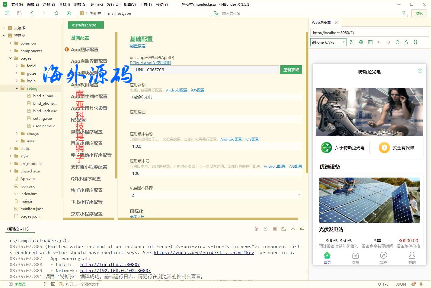Open the 配置指南 link

(137, 45)
